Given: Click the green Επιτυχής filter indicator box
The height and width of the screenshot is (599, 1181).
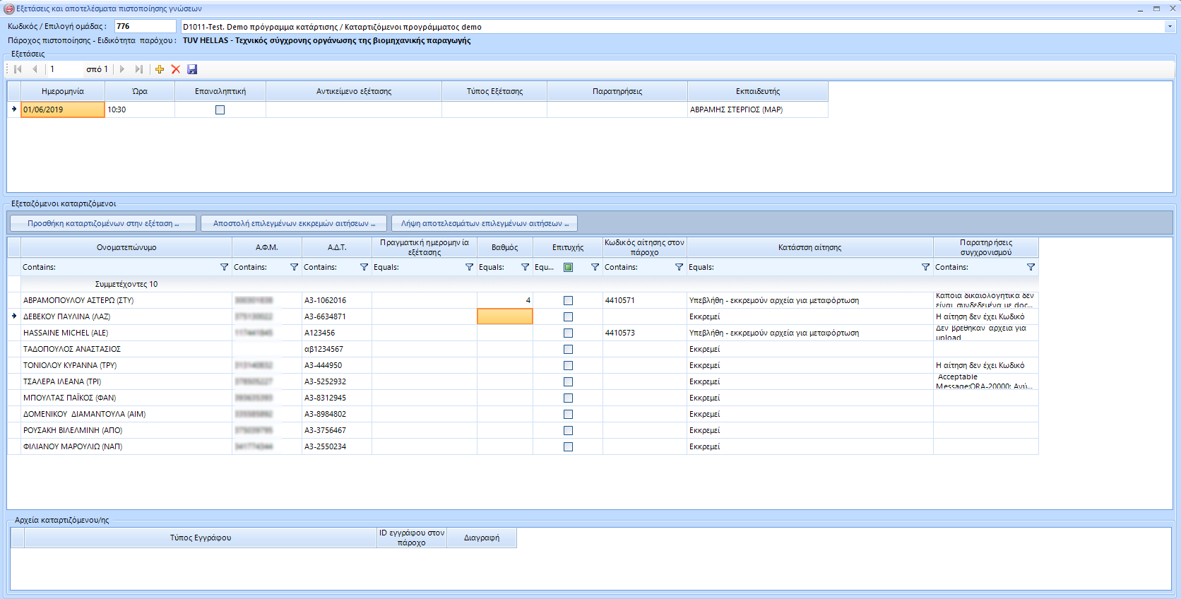Looking at the screenshot, I should [x=568, y=267].
